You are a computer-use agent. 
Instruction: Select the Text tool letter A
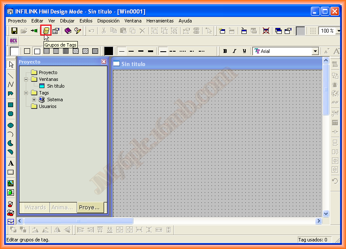pos(11,163)
